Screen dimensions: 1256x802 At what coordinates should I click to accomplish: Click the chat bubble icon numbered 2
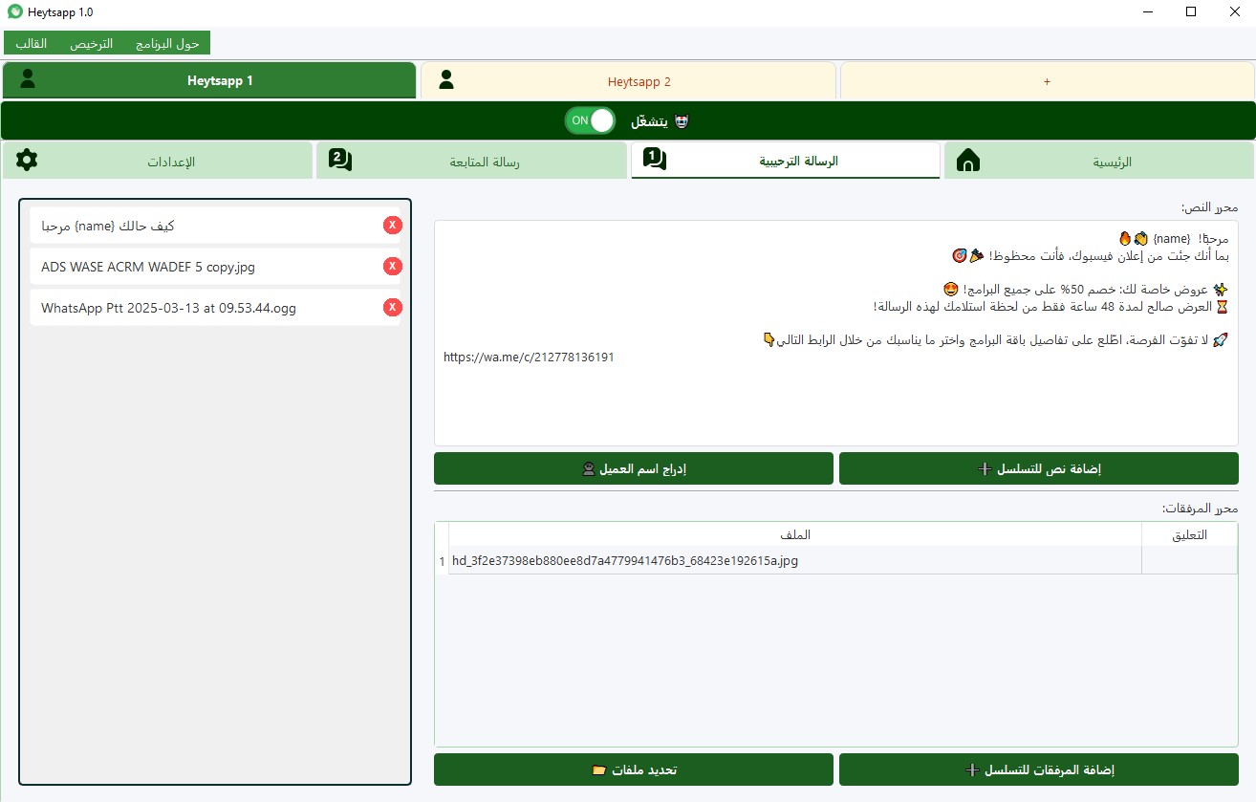click(340, 160)
